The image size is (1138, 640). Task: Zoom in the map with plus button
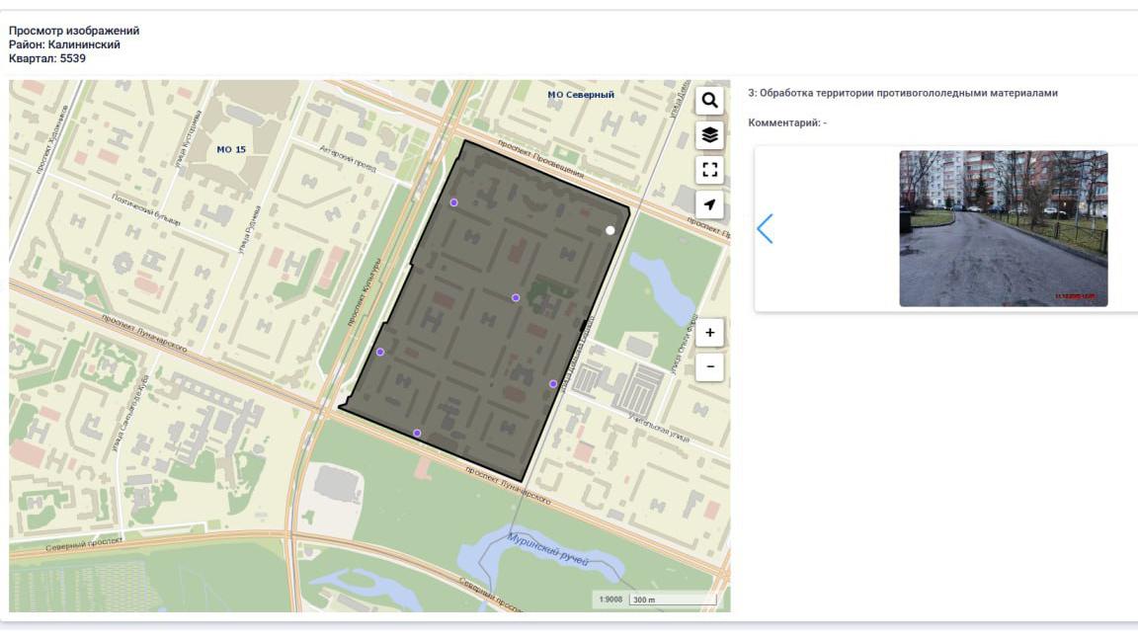coord(709,333)
